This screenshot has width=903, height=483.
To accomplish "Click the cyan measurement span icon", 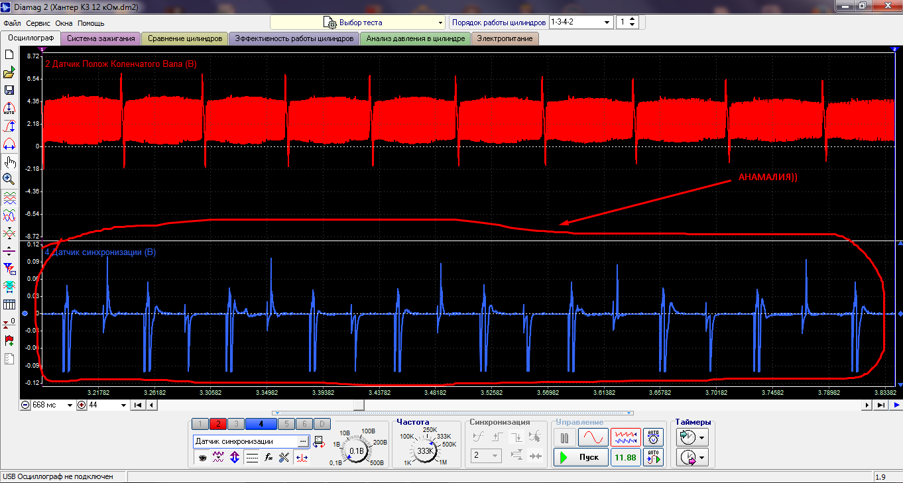I will (x=9, y=286).
